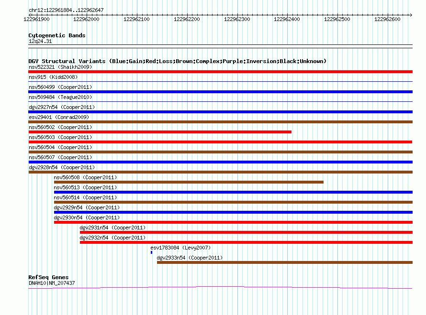Click the 122962200 ruler tick label
The width and height of the screenshot is (426, 315).
187,19
